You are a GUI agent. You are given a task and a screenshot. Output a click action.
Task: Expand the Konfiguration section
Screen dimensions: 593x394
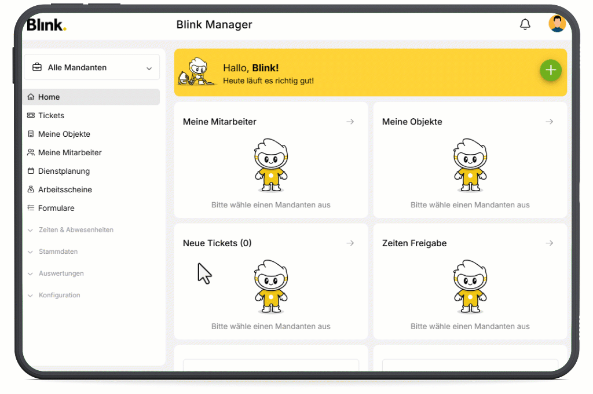pyautogui.click(x=54, y=295)
